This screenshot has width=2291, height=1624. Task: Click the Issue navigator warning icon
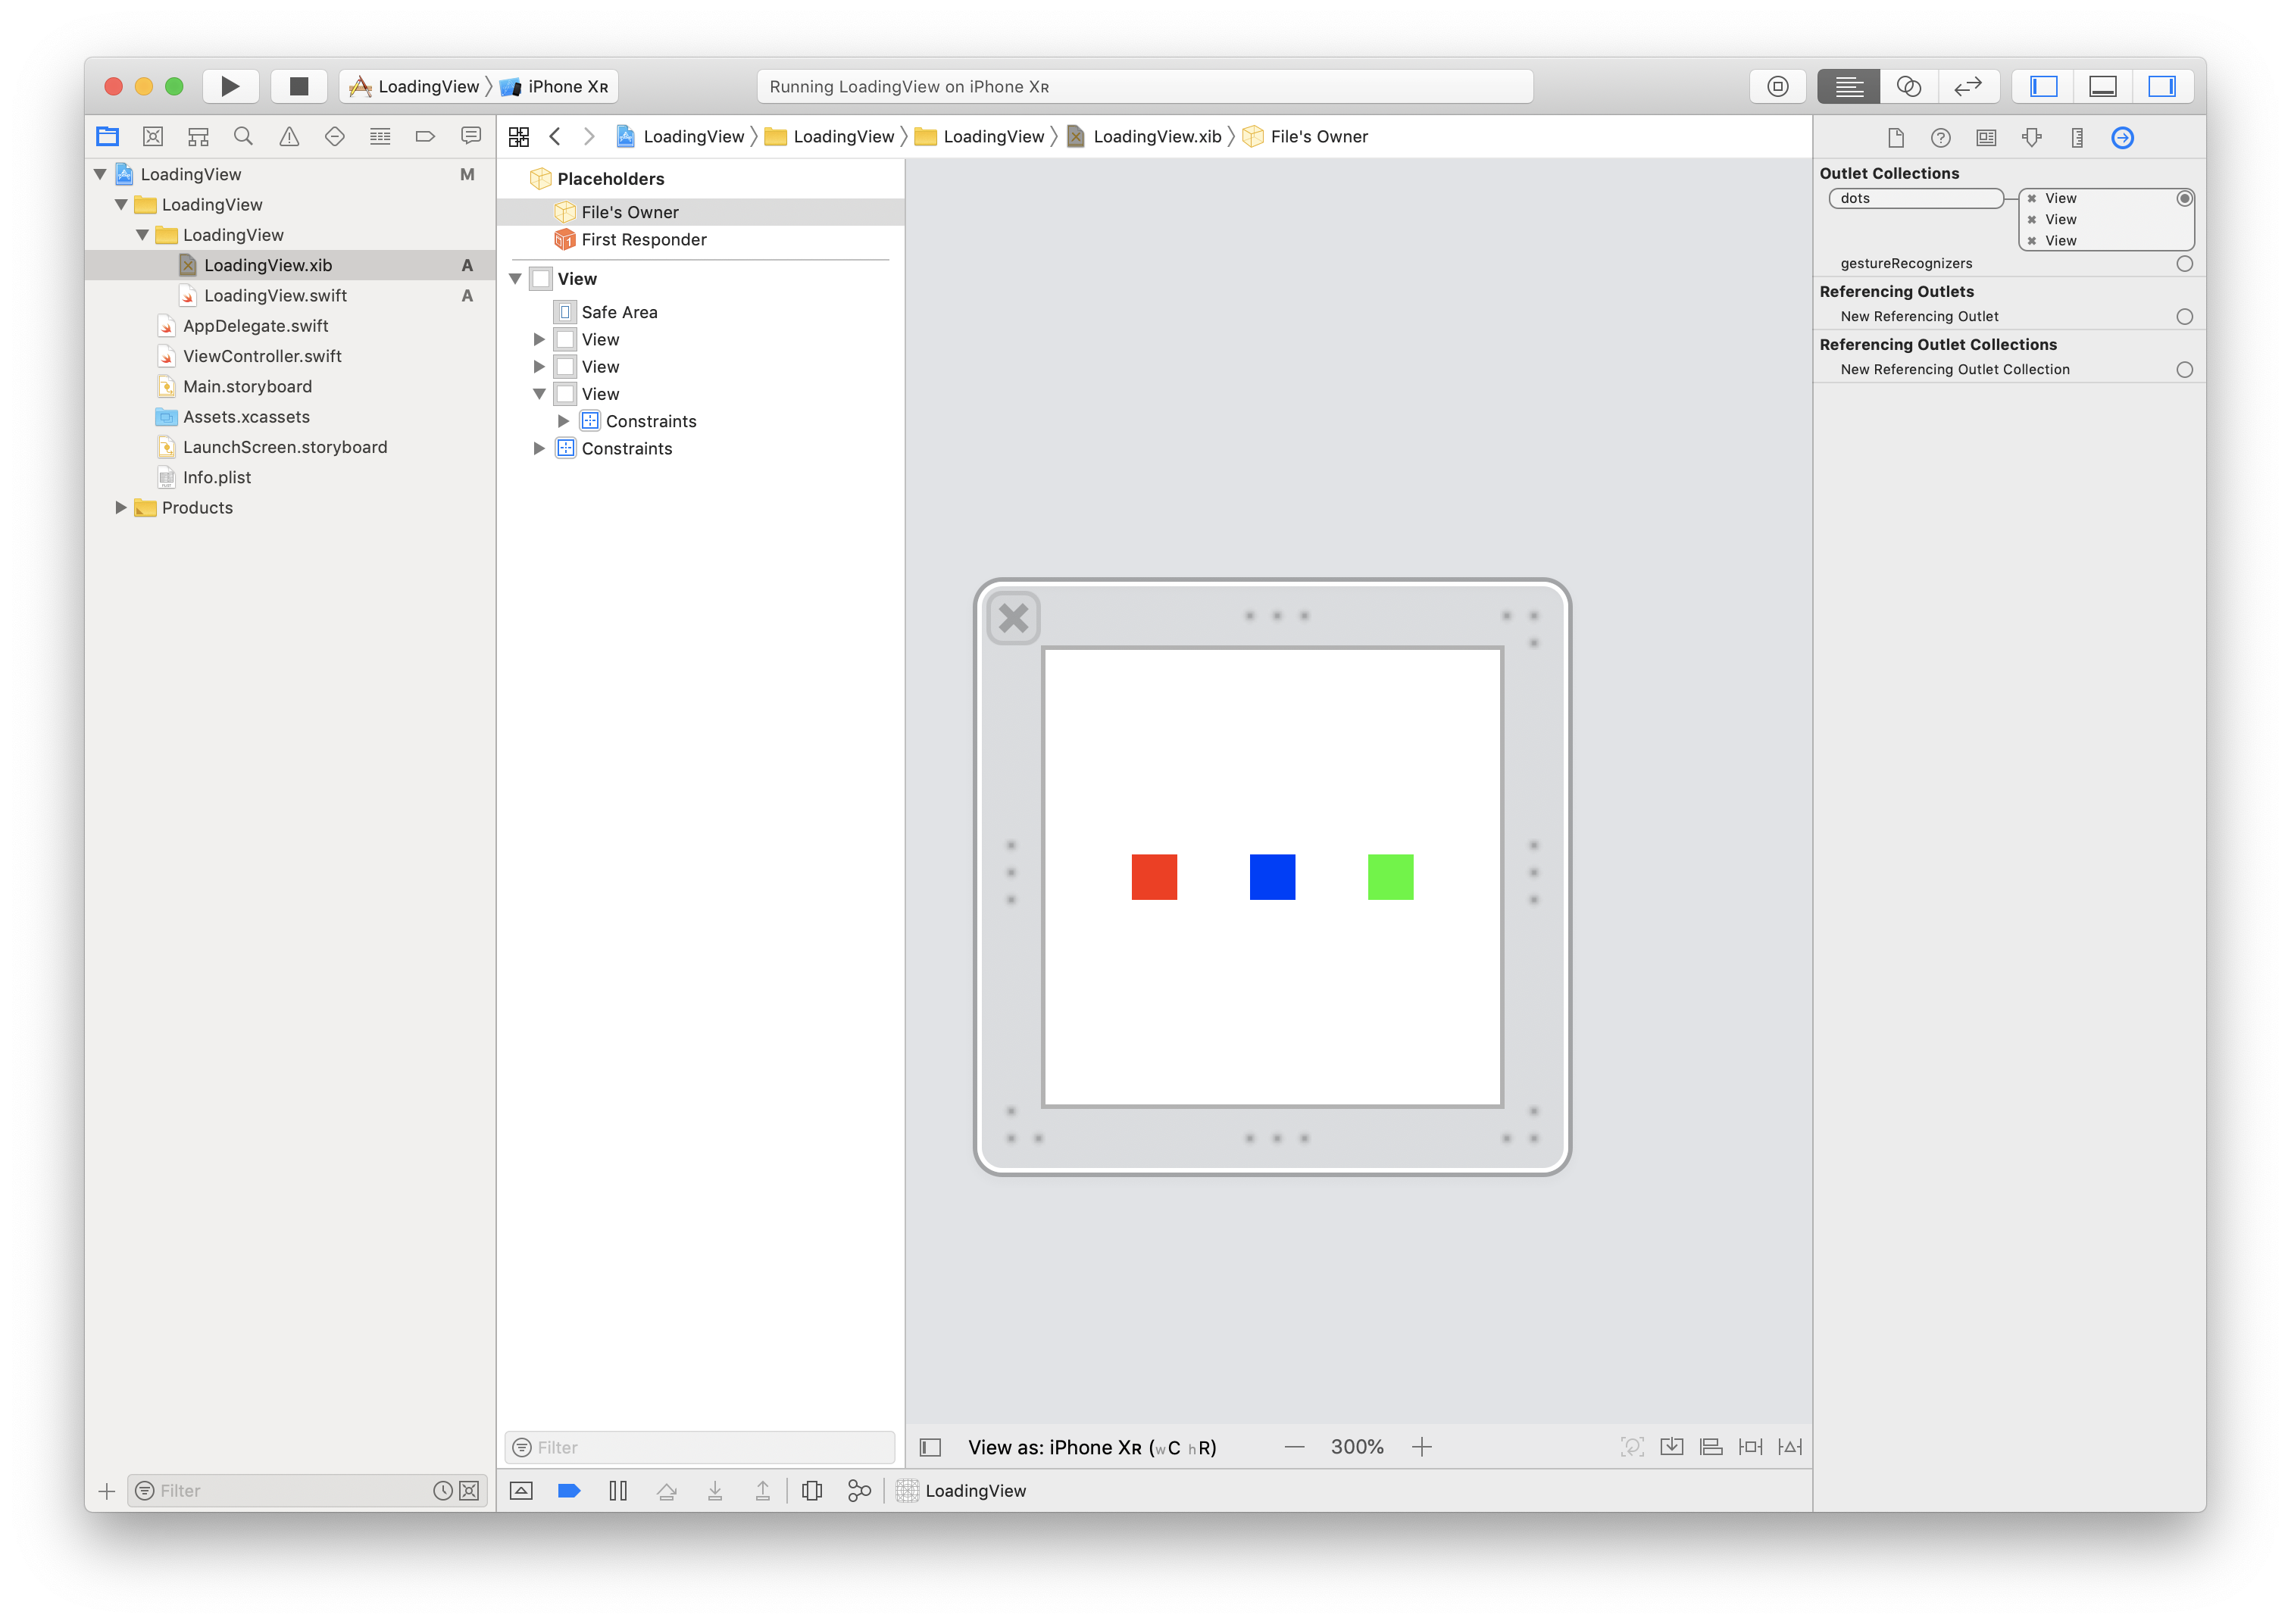coord(289,137)
